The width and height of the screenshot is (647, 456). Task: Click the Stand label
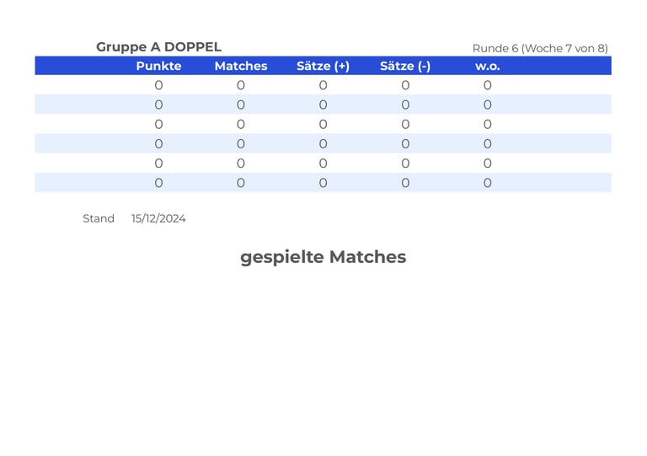point(99,218)
